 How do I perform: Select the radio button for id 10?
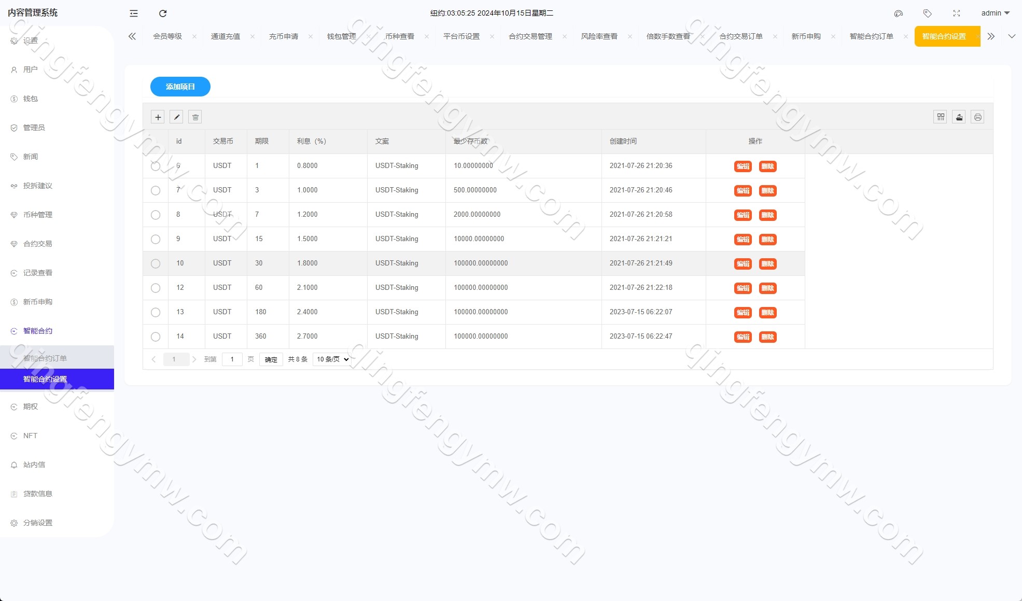156,264
